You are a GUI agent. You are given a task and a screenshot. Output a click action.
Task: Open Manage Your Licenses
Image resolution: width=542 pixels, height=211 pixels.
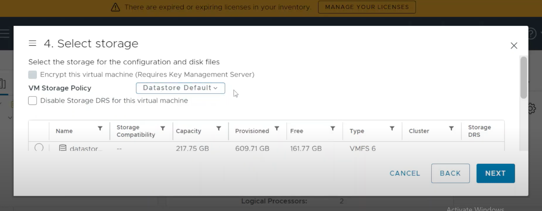point(367,7)
